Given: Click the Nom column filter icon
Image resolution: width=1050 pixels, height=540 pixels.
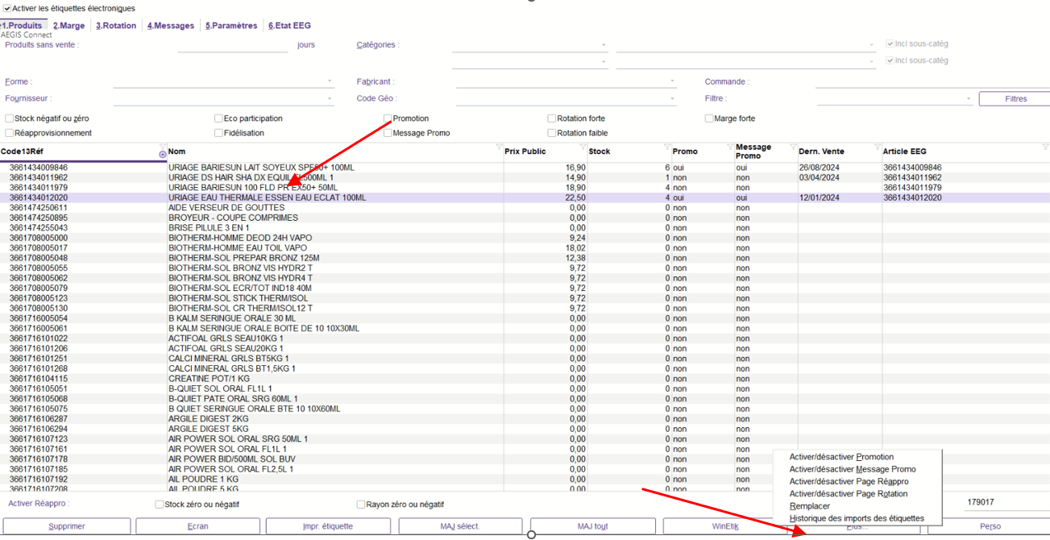Looking at the screenshot, I should pos(499,147).
